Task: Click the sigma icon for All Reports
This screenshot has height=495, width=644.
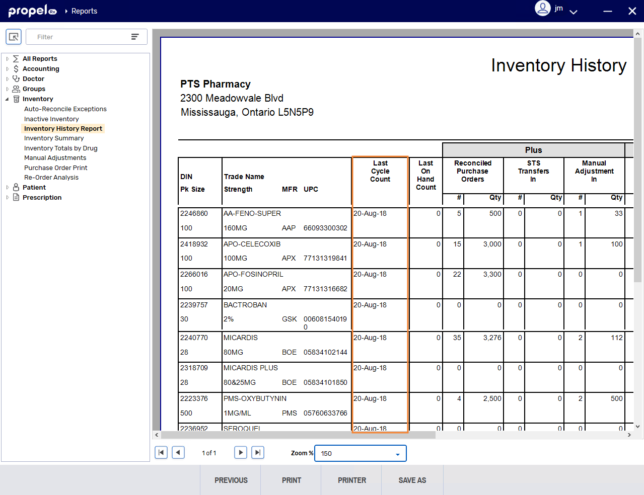Action: coord(16,59)
